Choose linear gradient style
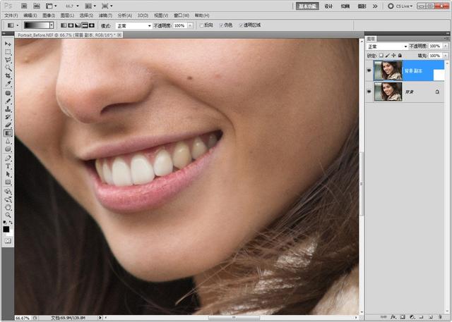 point(64,25)
